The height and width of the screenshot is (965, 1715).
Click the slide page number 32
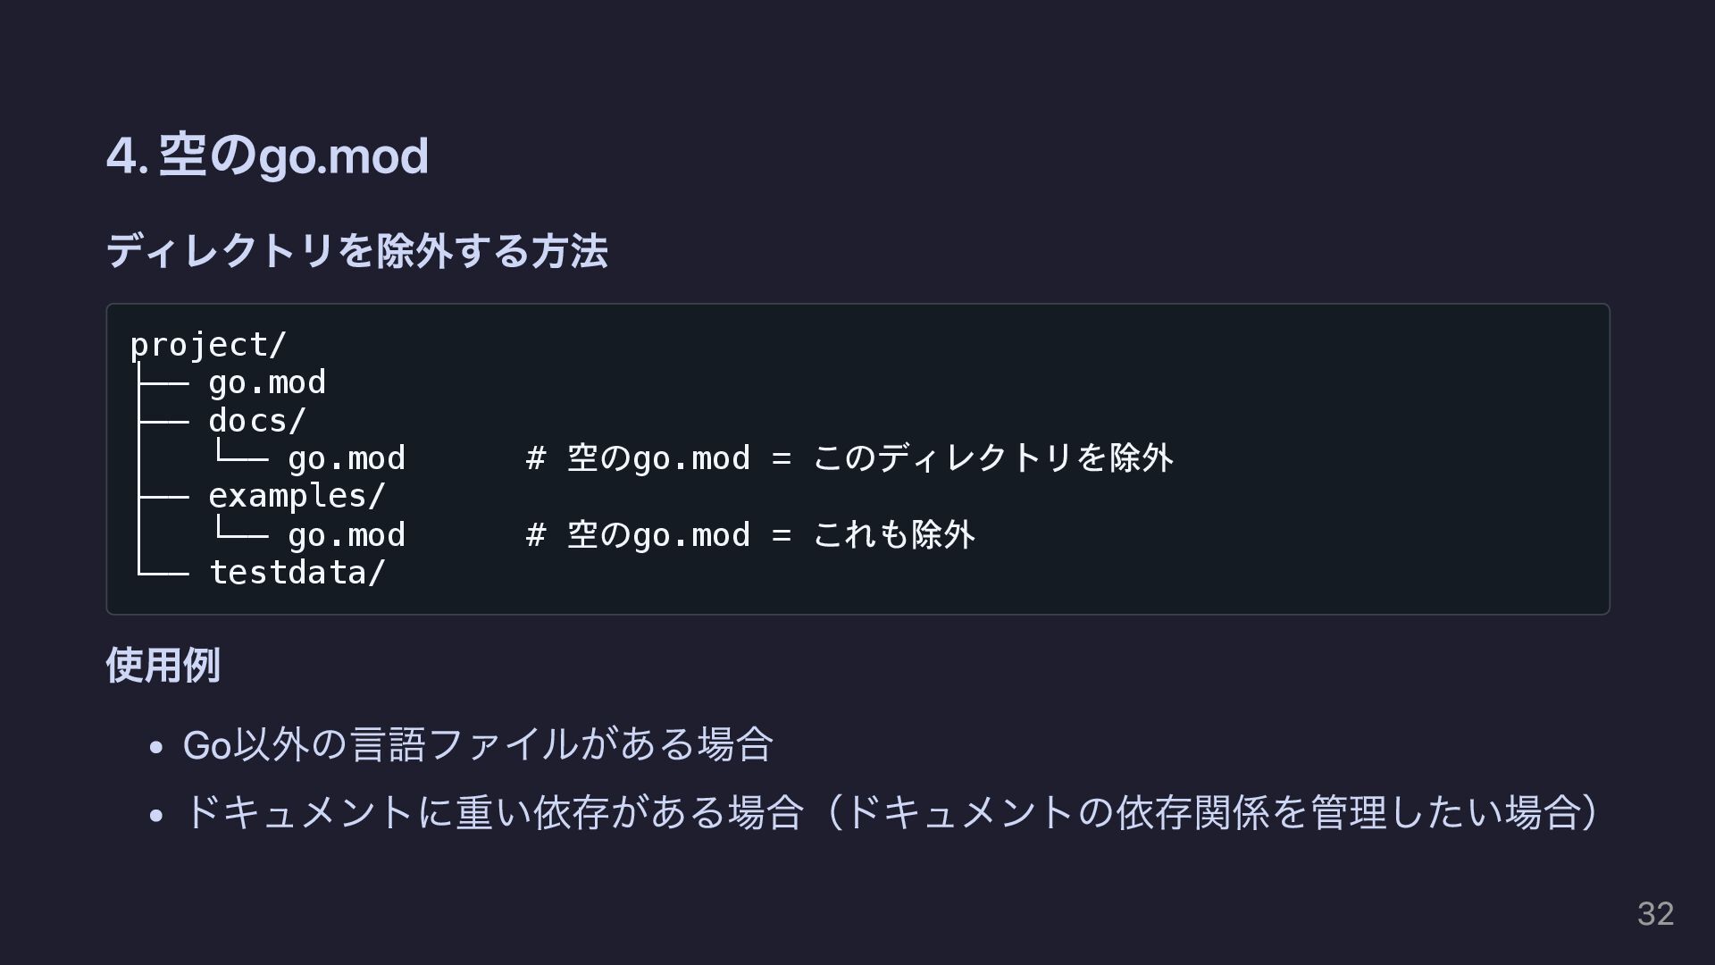click(1655, 914)
